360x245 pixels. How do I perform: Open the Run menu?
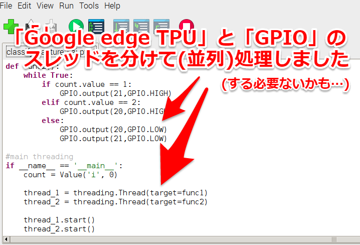66,6
